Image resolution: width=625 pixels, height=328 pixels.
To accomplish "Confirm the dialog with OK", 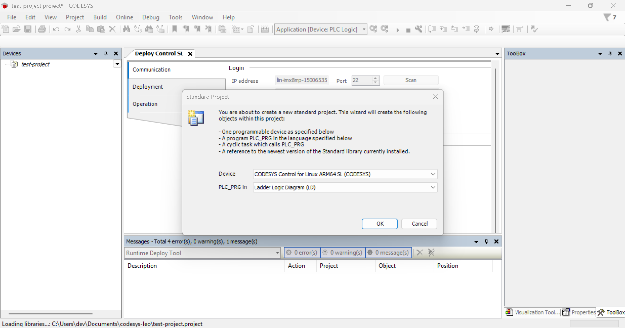I will tap(380, 224).
